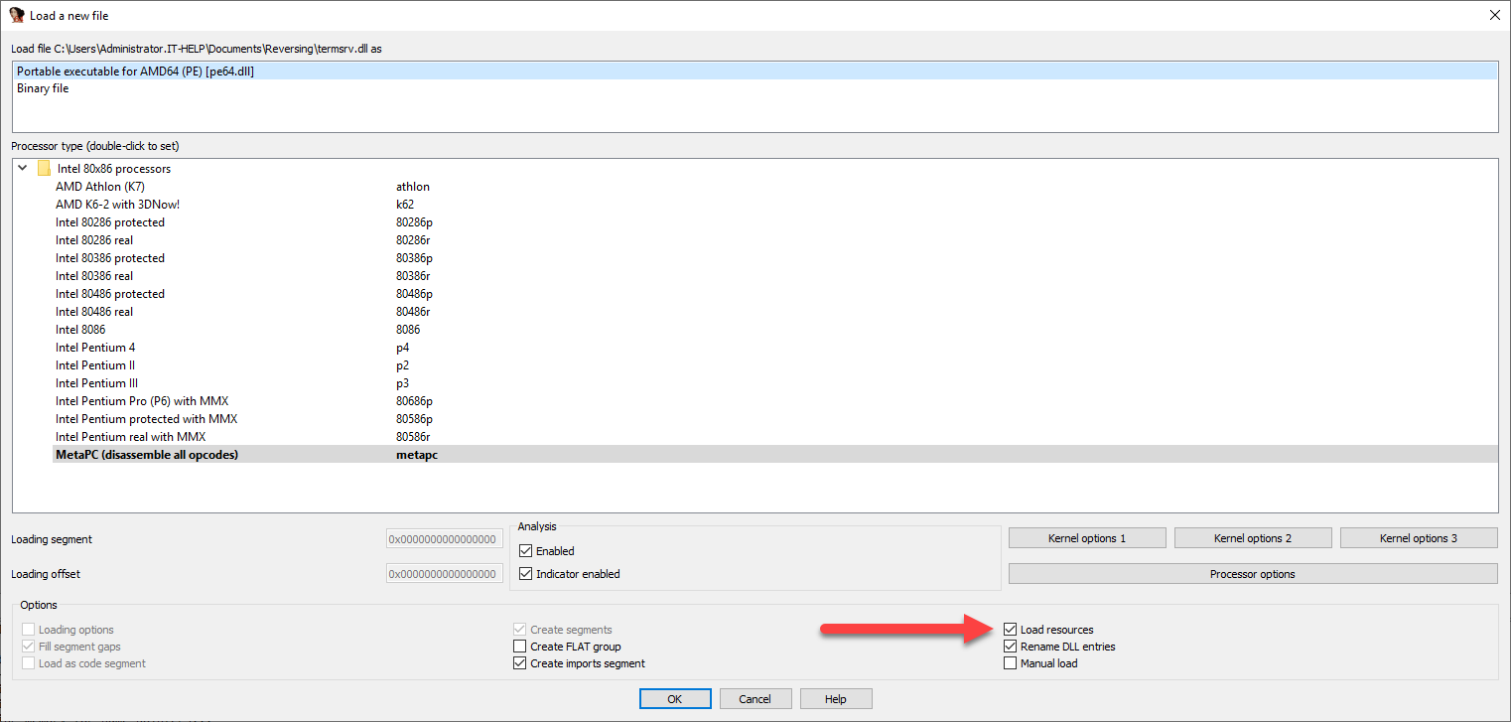Close the Load a new file dialog
The image size is (1511, 722).
[1494, 15]
